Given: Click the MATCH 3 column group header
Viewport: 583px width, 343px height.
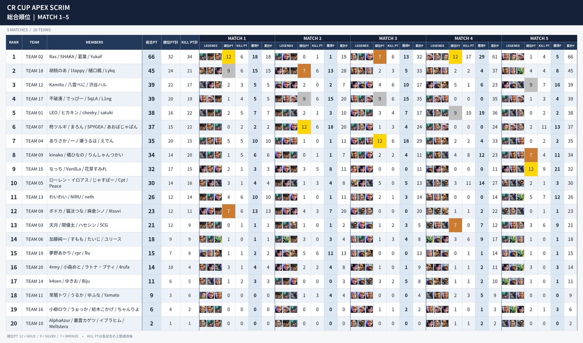Looking at the screenshot, I should tap(388, 38).
